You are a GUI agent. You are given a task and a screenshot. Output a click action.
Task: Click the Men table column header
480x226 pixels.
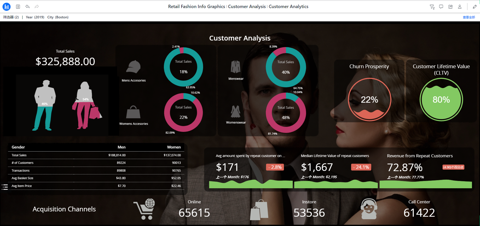pyautogui.click(x=122, y=147)
